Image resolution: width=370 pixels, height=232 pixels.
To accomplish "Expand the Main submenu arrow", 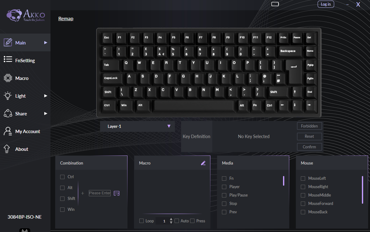I will point(46,43).
